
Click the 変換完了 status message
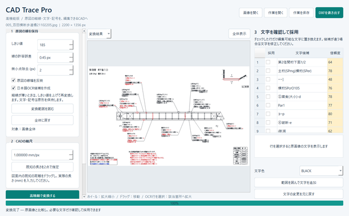(x=53, y=210)
